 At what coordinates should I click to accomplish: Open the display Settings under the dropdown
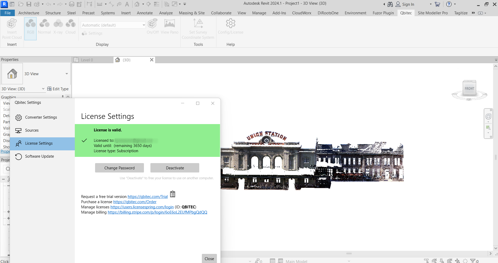point(92,33)
